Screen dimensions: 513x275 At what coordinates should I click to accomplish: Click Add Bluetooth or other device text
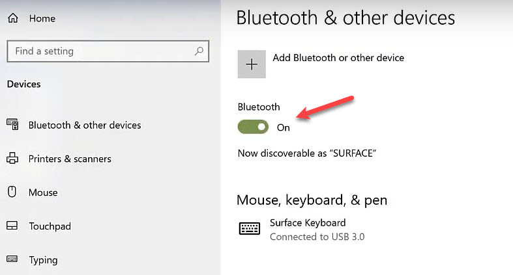[x=338, y=58]
